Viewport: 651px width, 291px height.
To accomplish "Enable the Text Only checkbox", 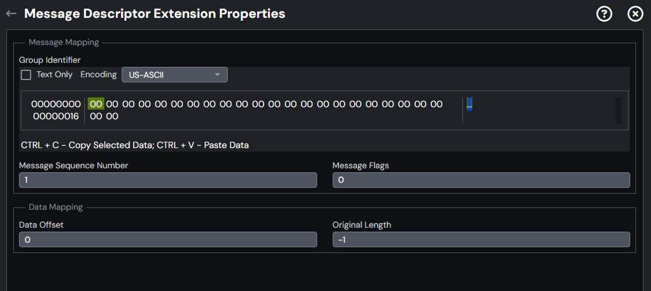I will [26, 75].
